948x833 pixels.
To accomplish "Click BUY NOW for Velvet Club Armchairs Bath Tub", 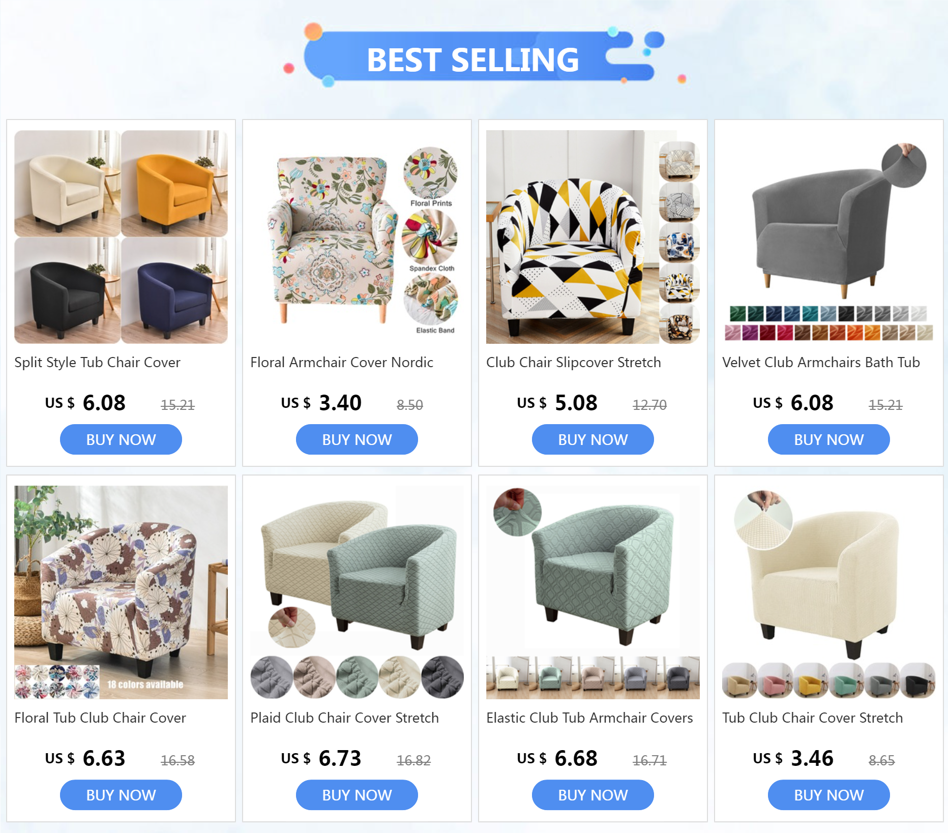I will [x=829, y=439].
